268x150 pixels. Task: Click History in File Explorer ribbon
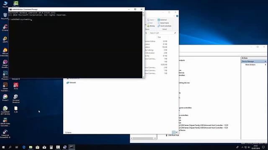pos(151,26)
